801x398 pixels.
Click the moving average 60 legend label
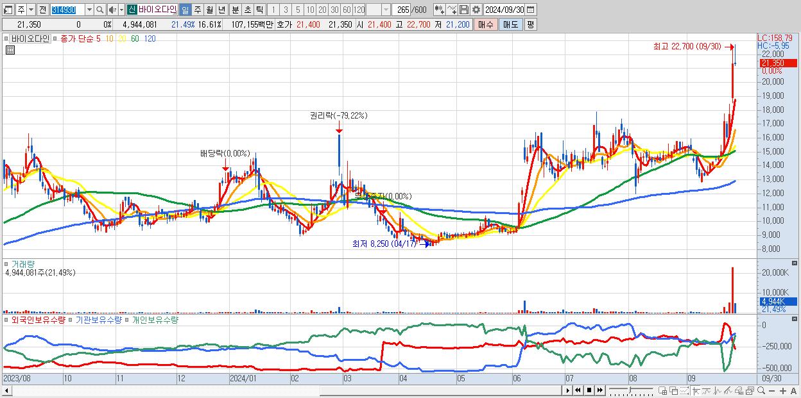point(135,38)
